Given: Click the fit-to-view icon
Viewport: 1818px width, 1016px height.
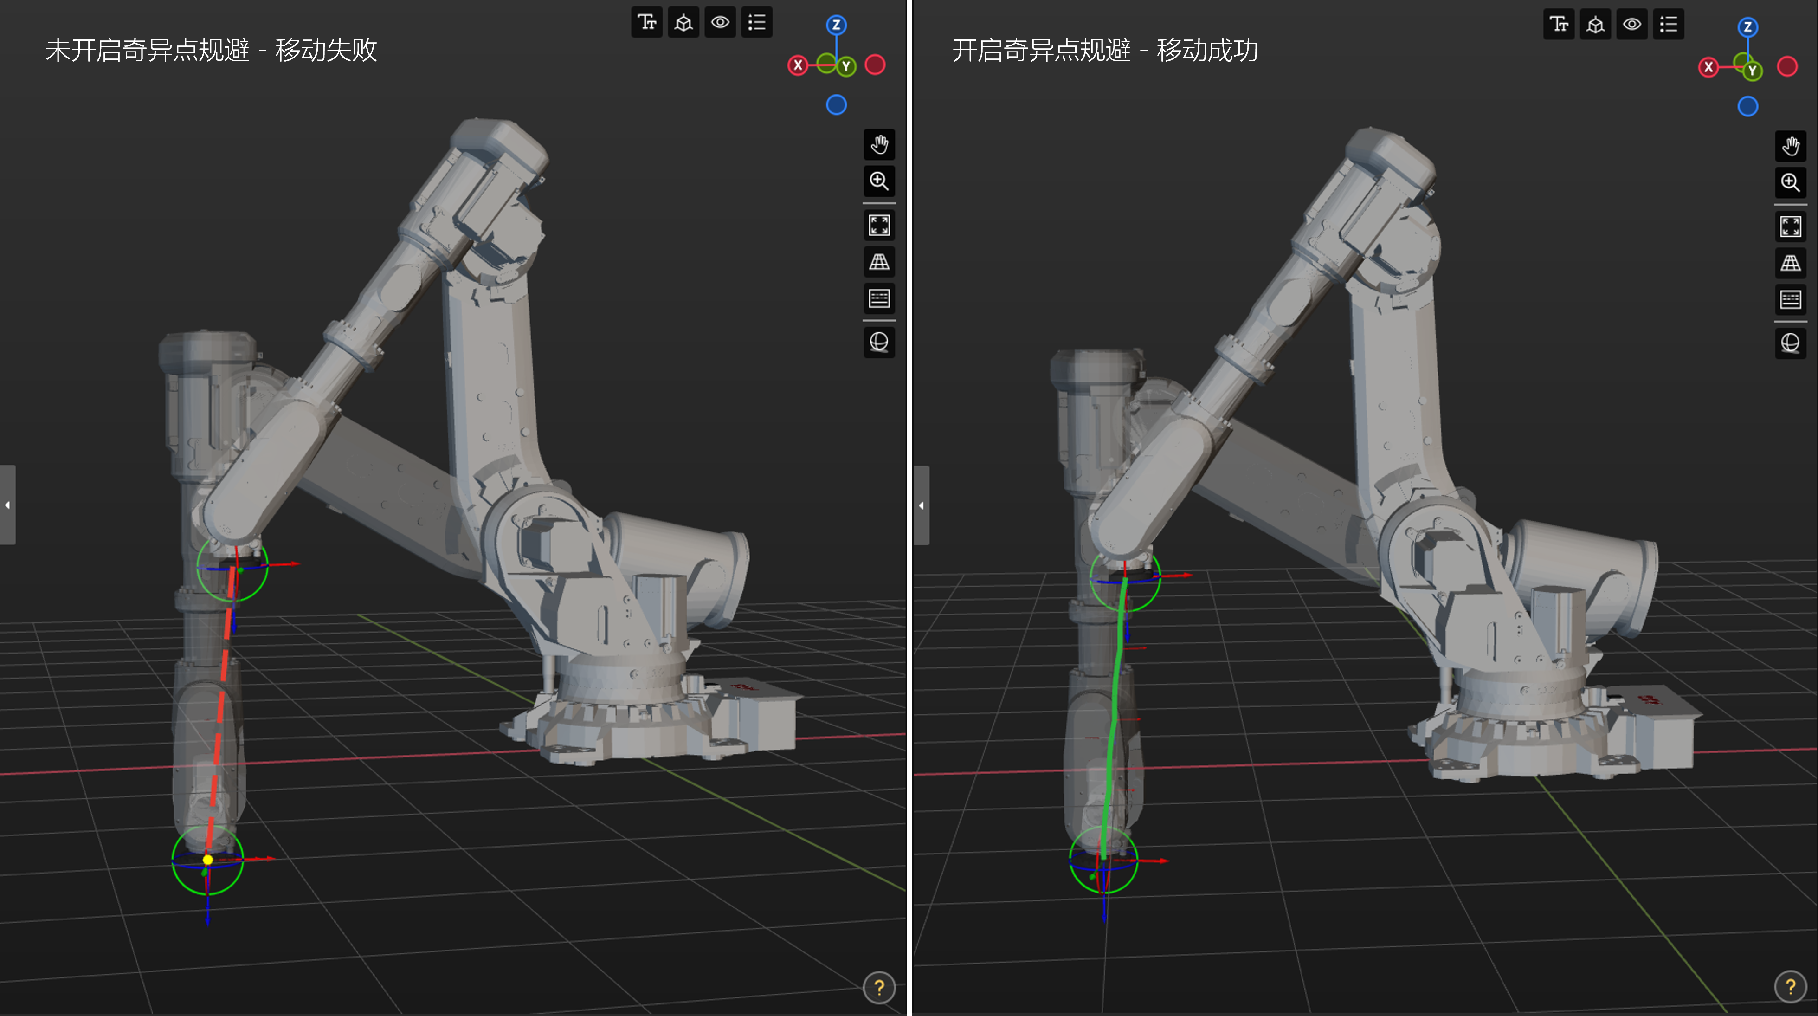Looking at the screenshot, I should (879, 226).
